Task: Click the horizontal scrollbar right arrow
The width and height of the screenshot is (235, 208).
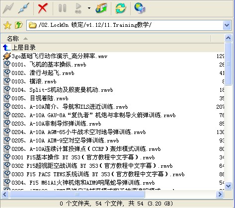Action: click(x=220, y=194)
